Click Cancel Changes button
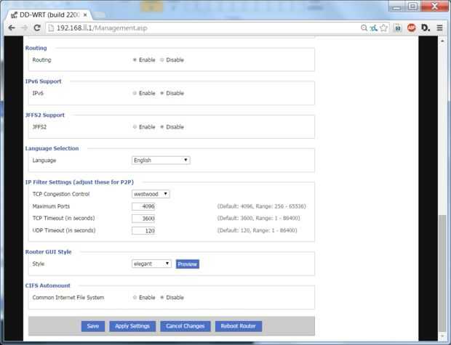This screenshot has width=451, height=345. point(185,326)
